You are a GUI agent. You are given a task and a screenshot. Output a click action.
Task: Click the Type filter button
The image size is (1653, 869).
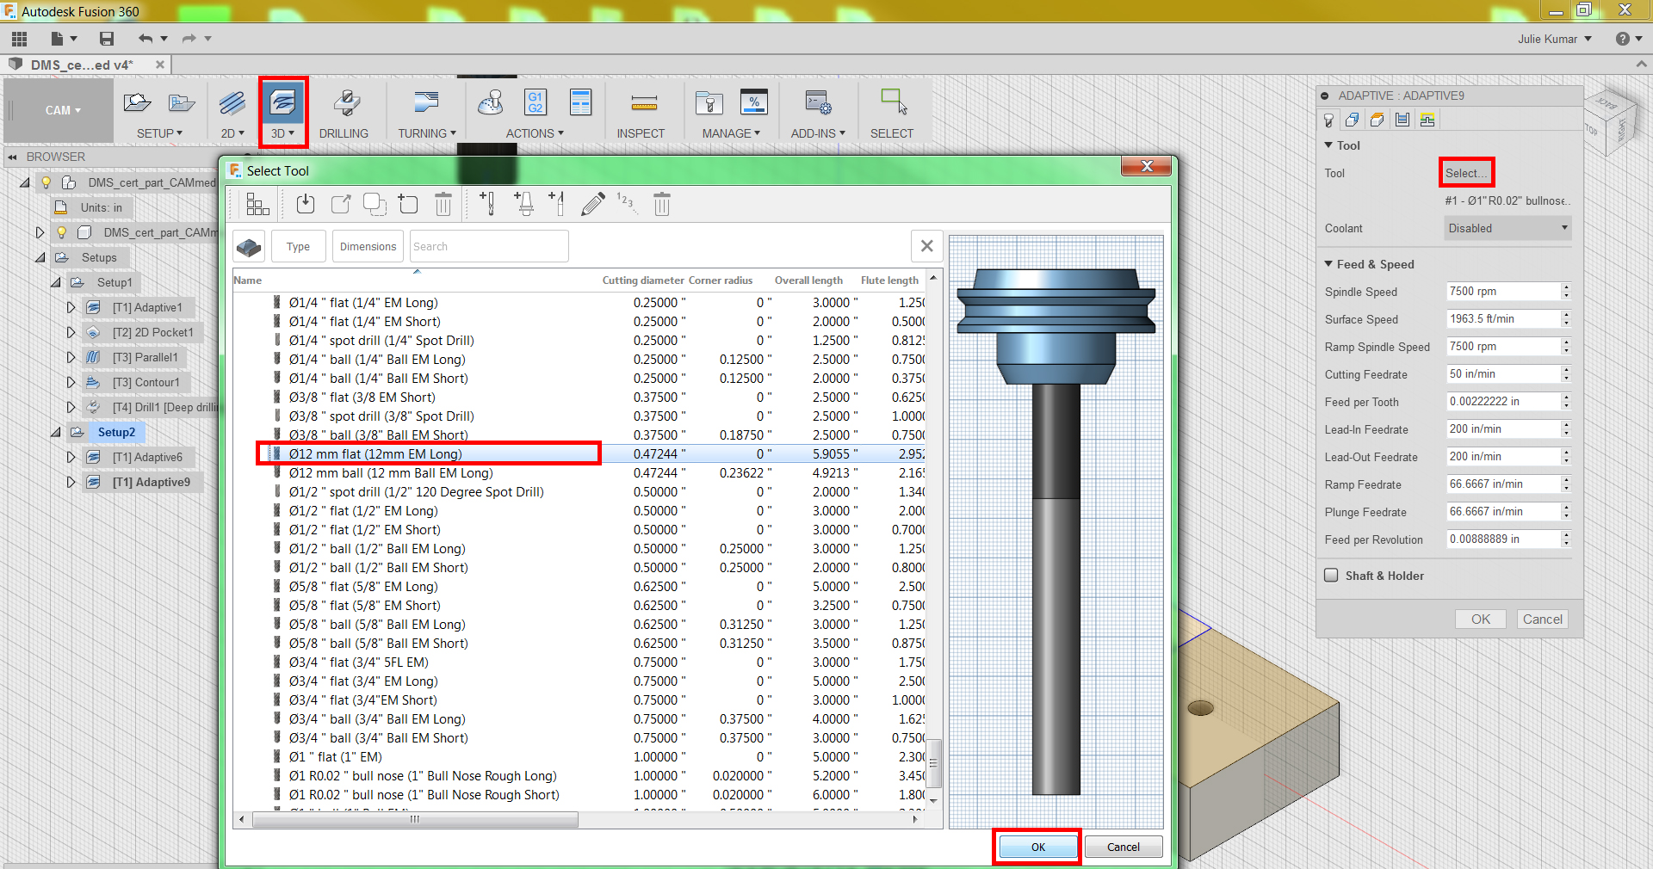pyautogui.click(x=299, y=246)
